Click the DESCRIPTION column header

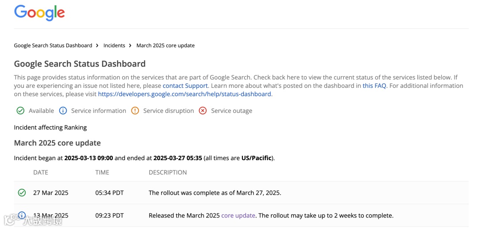click(168, 173)
